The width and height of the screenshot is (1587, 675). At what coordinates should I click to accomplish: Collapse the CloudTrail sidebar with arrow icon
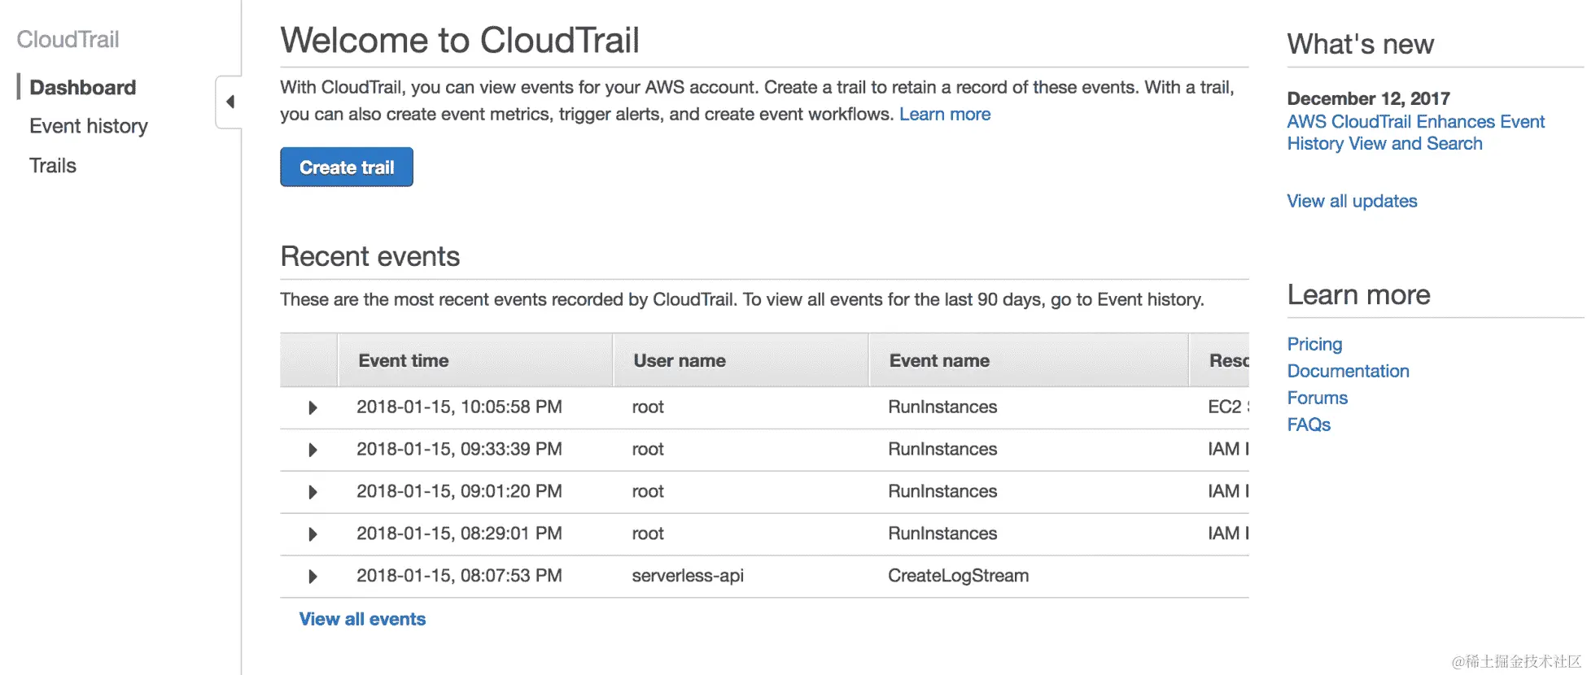point(230,102)
